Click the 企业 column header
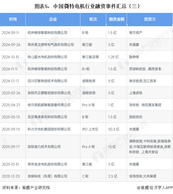173x194 pixels. point(53,19)
